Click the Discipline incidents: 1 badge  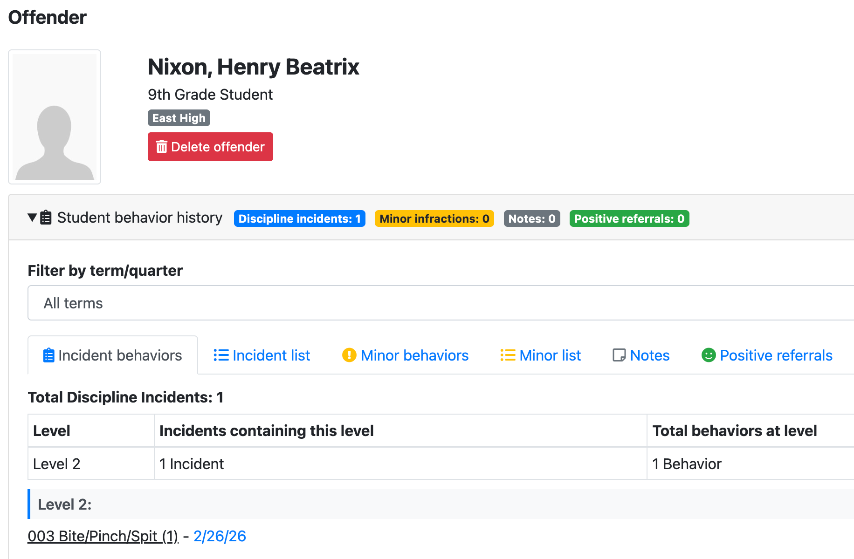[x=299, y=218]
